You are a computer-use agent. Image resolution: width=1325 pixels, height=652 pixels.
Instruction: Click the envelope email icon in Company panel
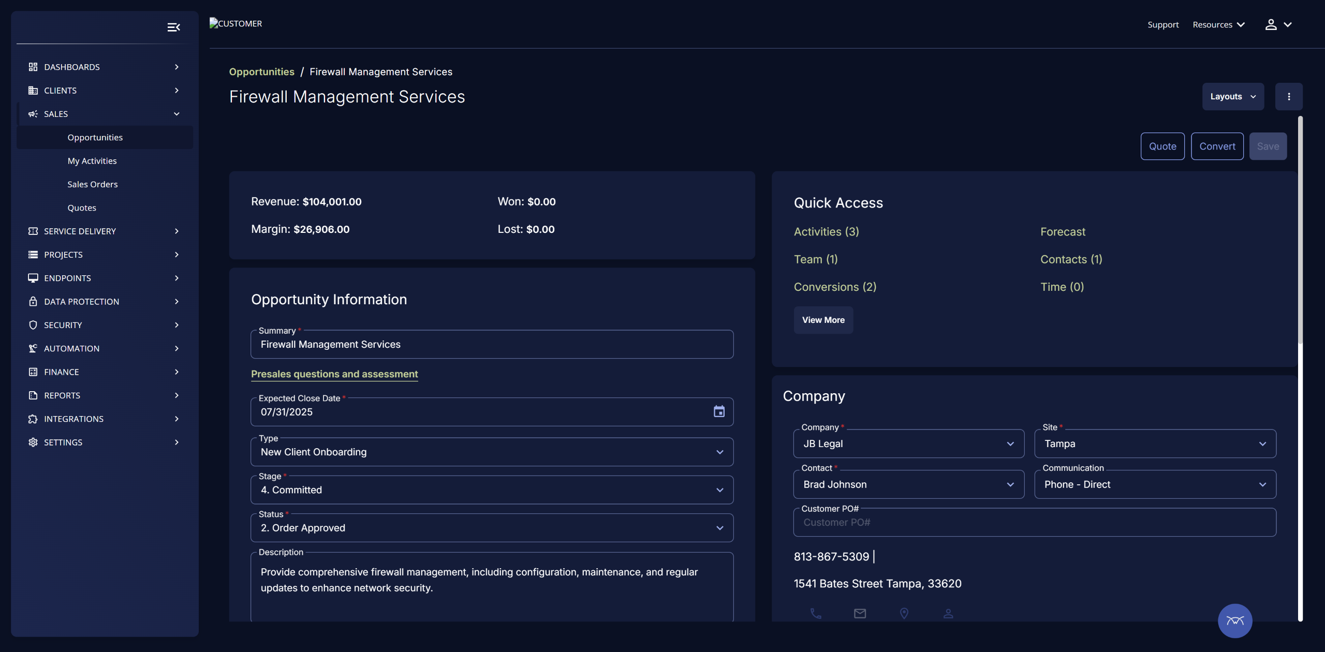860,613
